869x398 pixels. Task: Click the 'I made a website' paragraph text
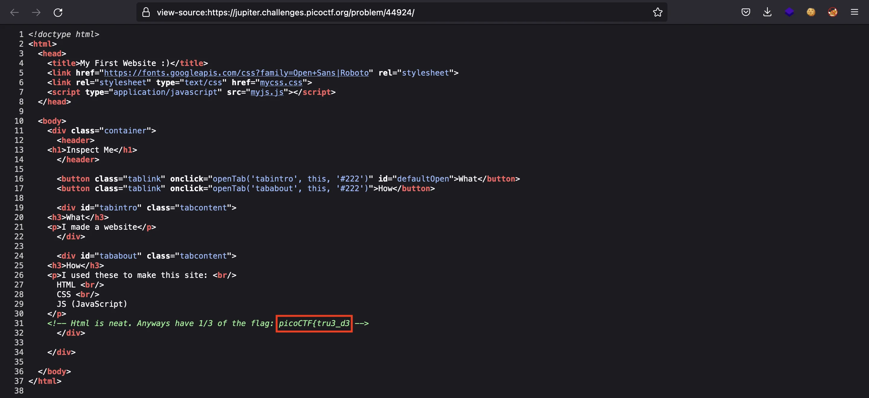coord(99,227)
